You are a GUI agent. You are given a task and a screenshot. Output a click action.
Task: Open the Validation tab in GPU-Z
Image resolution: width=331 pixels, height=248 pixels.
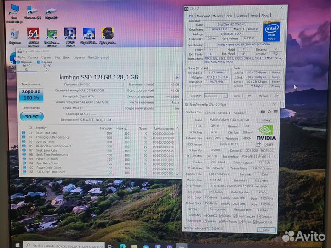click(x=239, y=113)
